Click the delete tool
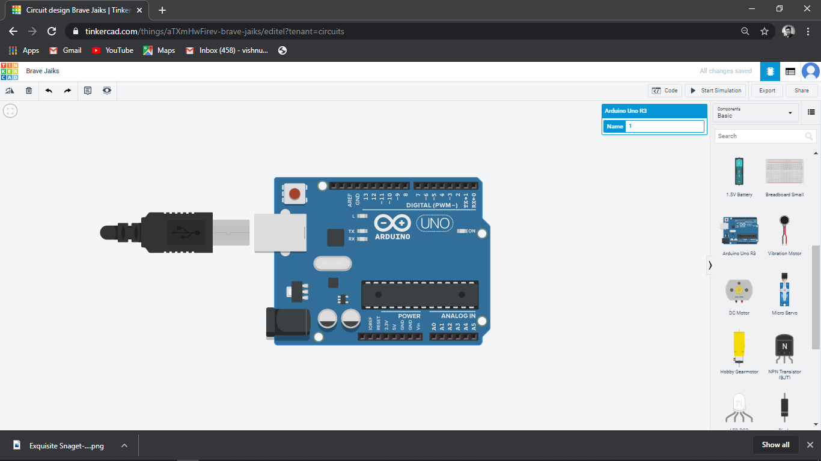 click(28, 90)
